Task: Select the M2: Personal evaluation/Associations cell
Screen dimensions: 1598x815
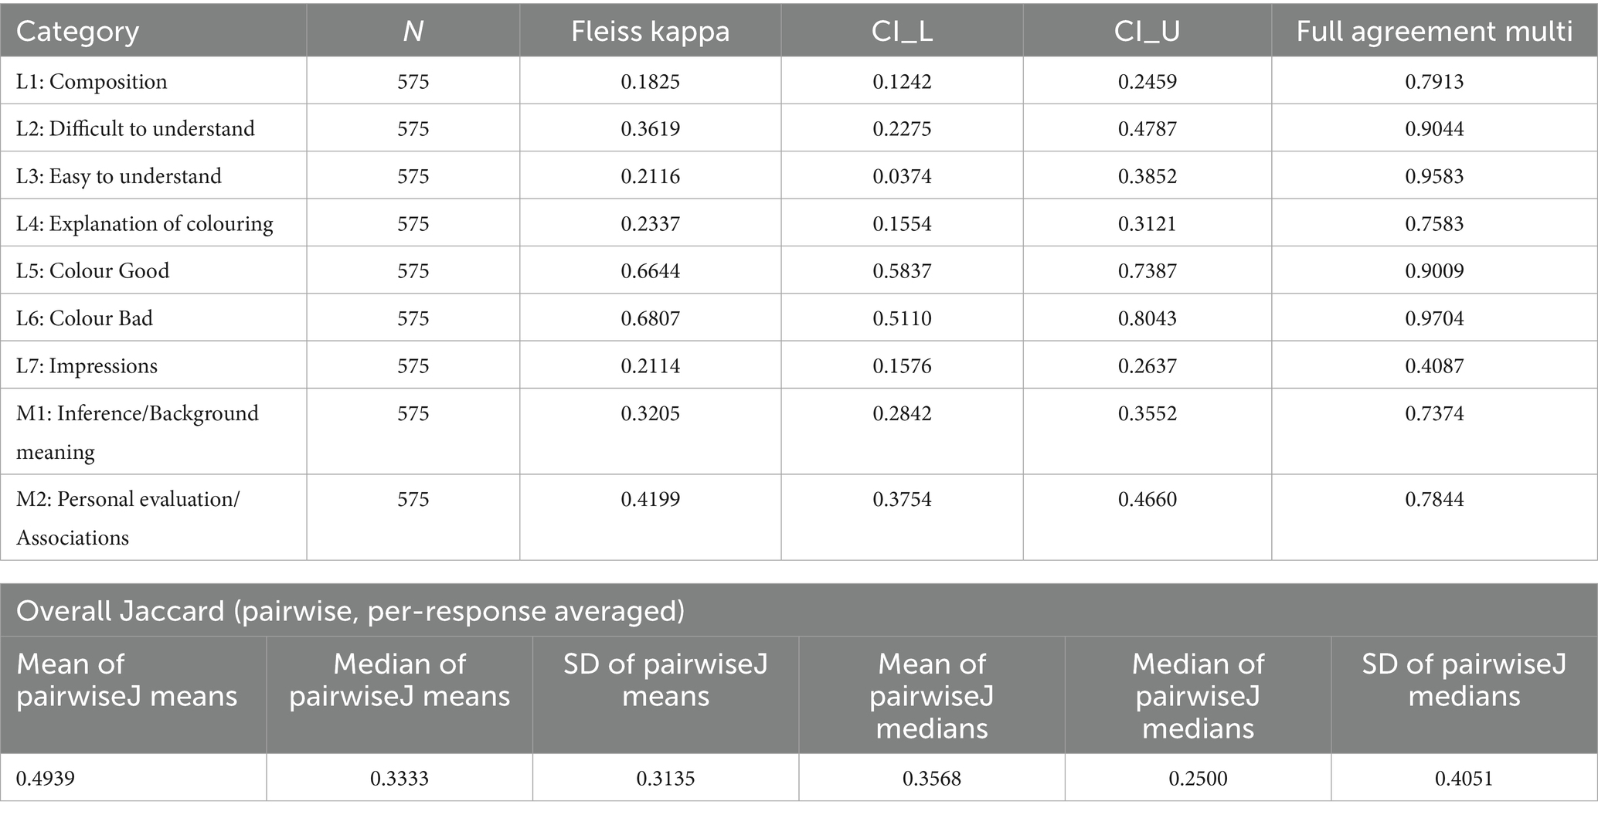Action: [x=127, y=518]
